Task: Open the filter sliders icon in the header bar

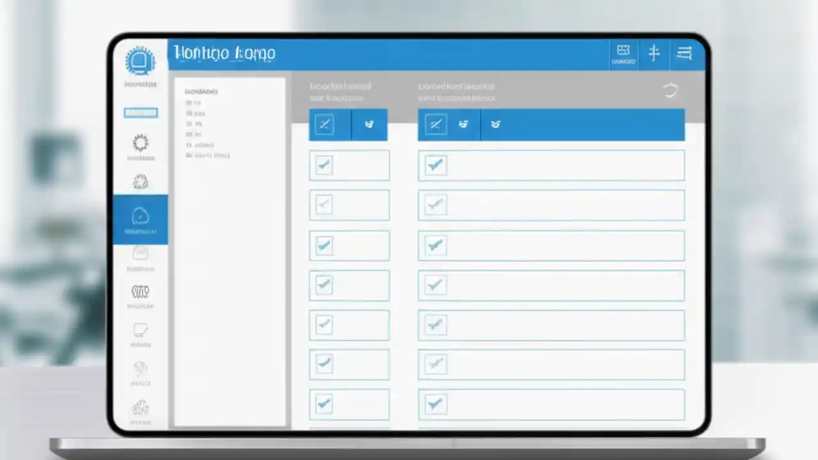Action: pyautogui.click(x=654, y=53)
